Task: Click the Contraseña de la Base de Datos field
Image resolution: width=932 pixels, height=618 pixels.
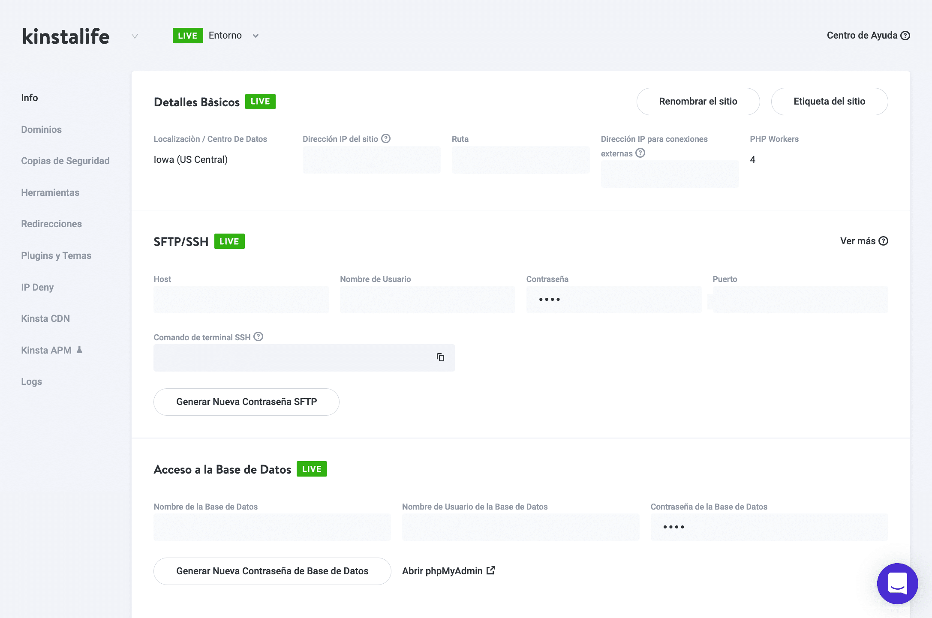Action: click(770, 527)
